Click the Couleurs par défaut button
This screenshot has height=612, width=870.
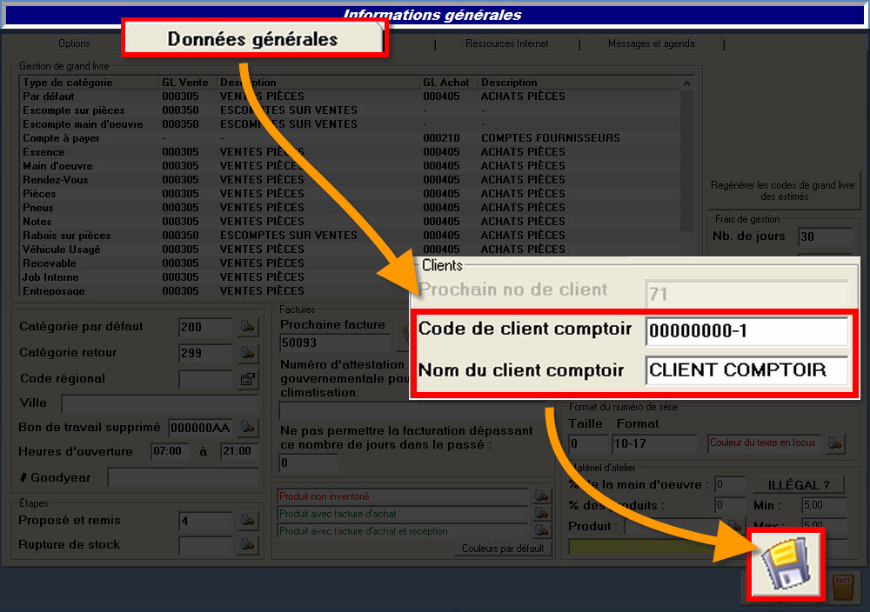(503, 549)
